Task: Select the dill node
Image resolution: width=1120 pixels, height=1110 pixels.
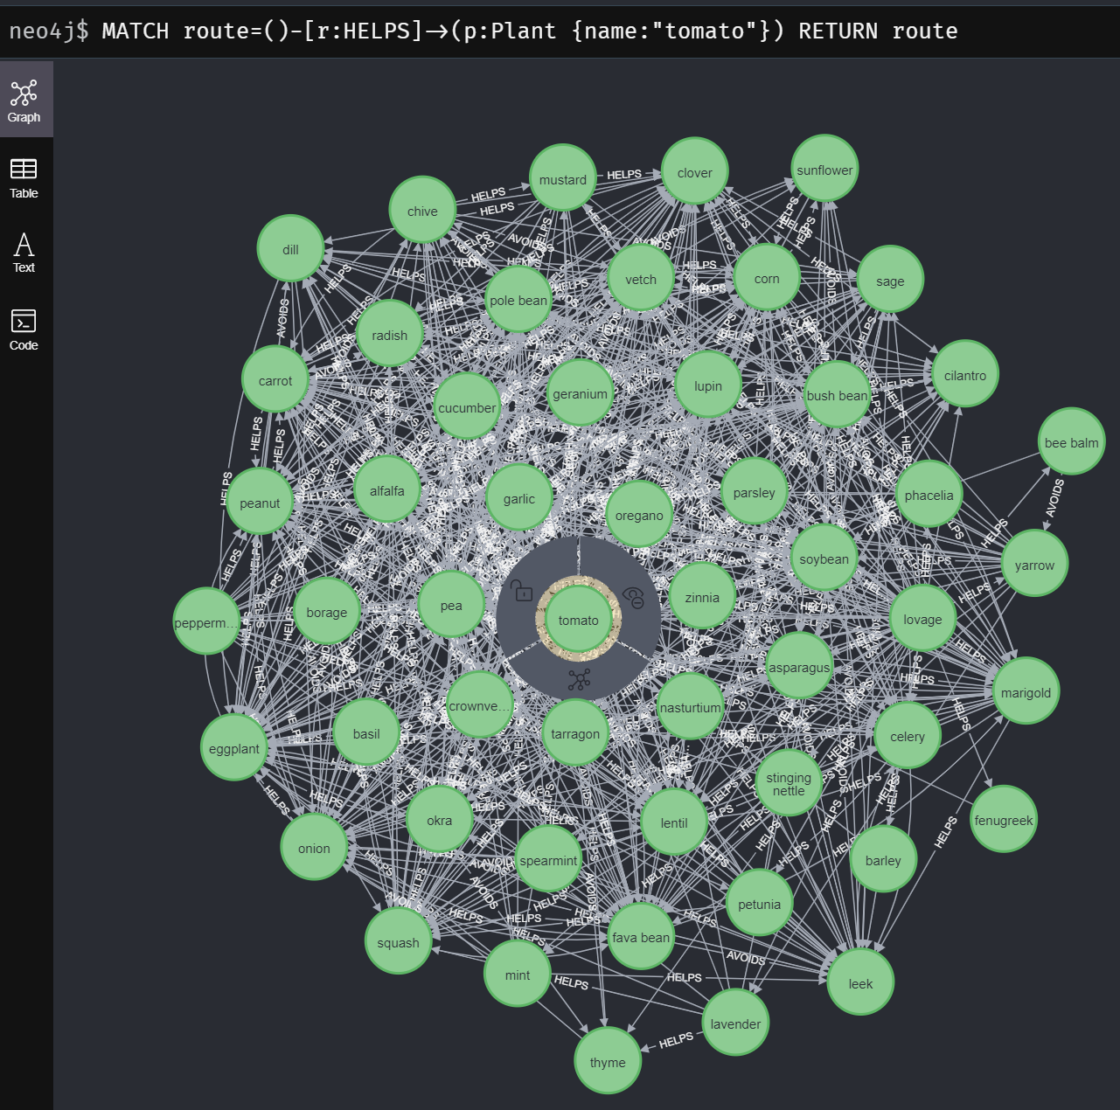Action: (x=290, y=249)
